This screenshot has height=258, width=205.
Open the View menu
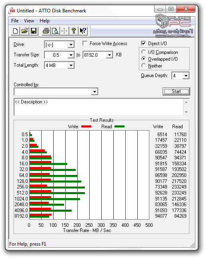[x=29, y=21]
